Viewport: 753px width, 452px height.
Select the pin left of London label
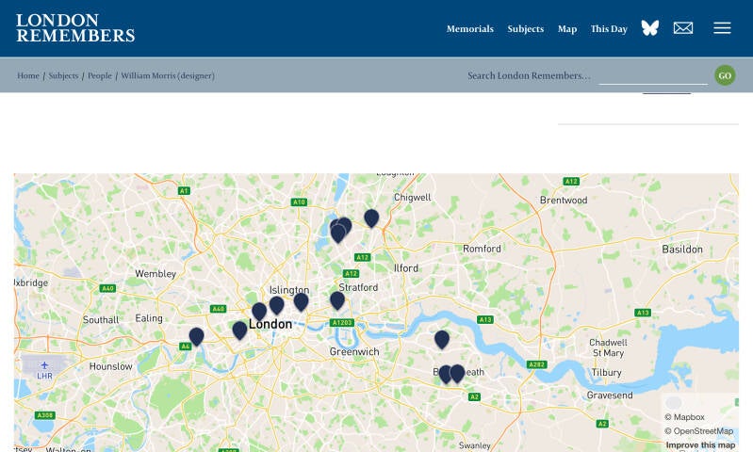(x=239, y=331)
